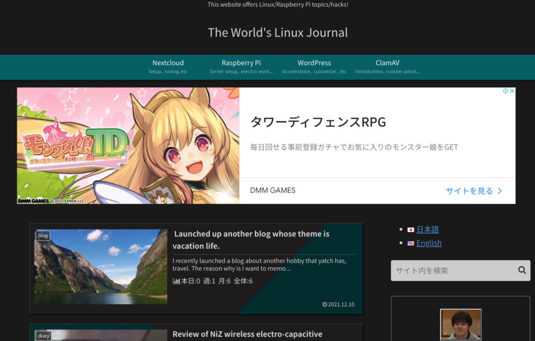535x341 pixels.
Task: Switch language to 日本語
Action: [x=427, y=230]
